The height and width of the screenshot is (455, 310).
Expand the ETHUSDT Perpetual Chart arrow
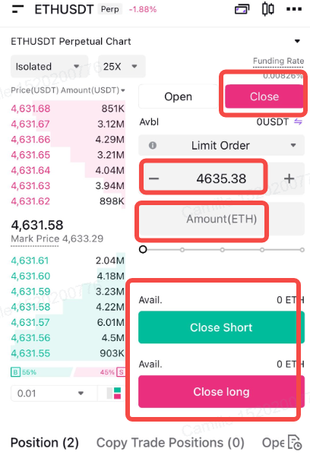click(x=297, y=41)
